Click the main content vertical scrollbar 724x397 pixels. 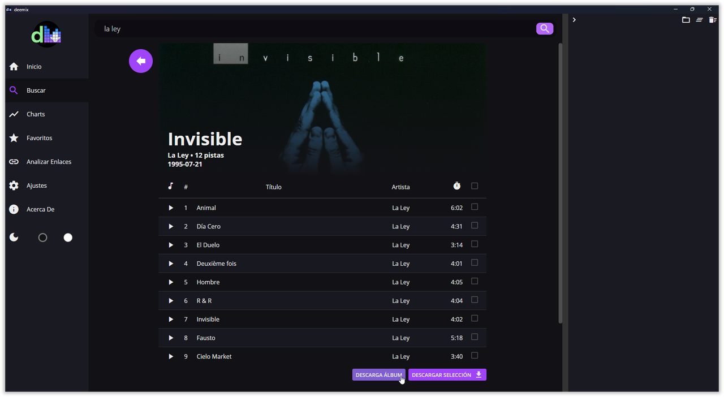click(561, 183)
